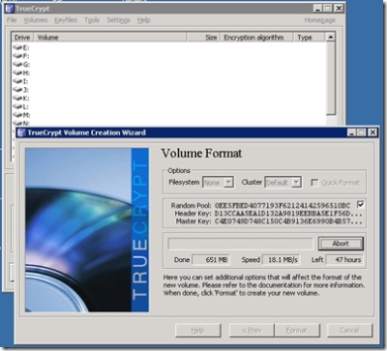The width and height of the screenshot is (387, 351).
Task: Click the Volume column header
Action: (x=109, y=38)
